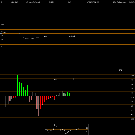Click the 'SI & MR' header text

click(x=14, y=2)
